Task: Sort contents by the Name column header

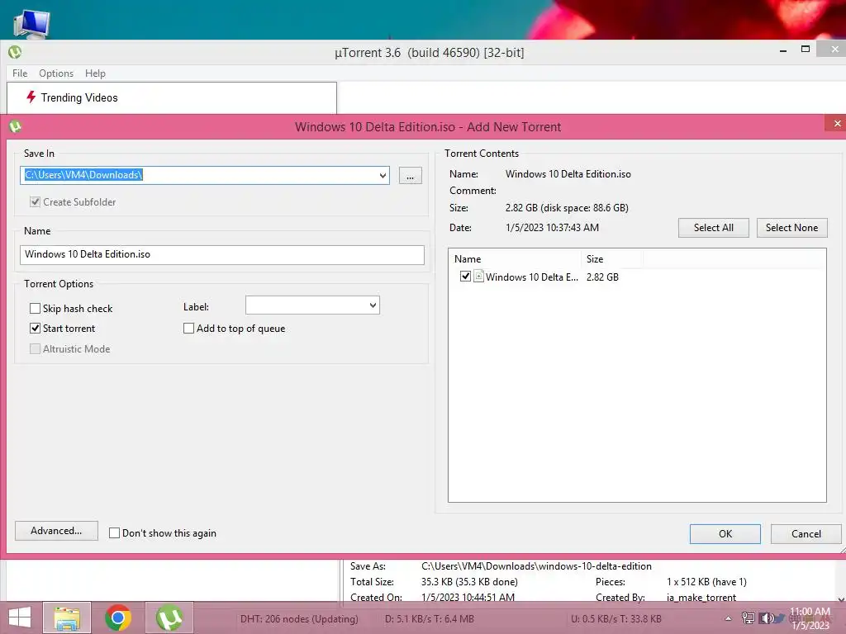Action: (x=515, y=258)
